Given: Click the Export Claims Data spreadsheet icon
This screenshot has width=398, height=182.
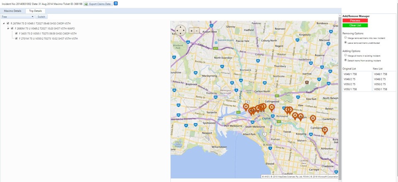Looking at the screenshot, I should (86, 4).
